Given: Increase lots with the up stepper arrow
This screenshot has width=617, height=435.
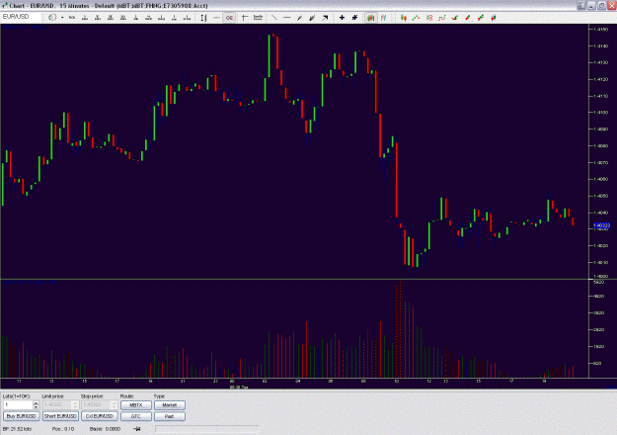Looking at the screenshot, I should 37,402.
